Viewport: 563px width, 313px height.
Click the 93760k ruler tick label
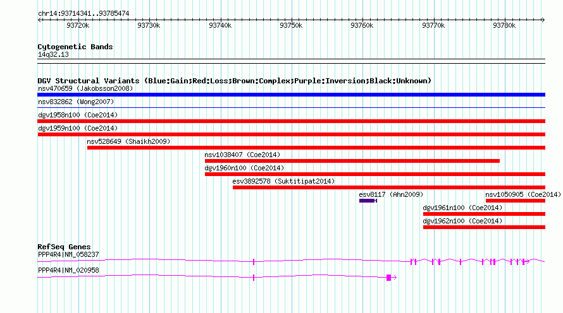[x=362, y=25]
